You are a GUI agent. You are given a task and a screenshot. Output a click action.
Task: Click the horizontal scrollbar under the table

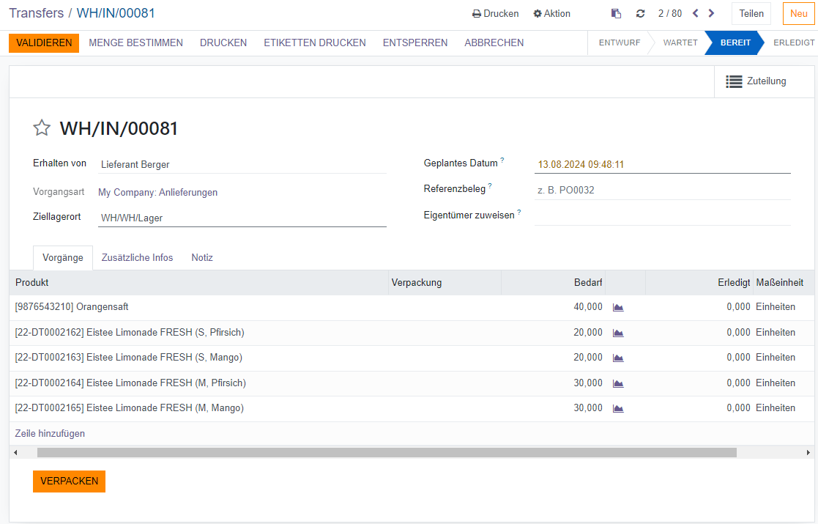(x=387, y=453)
